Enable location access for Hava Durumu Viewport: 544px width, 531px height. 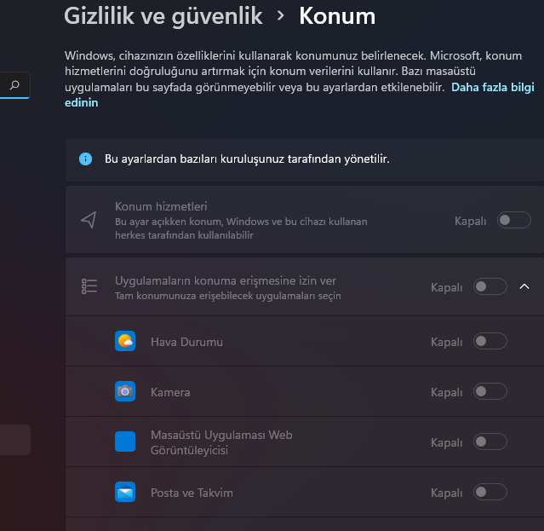pyautogui.click(x=490, y=342)
